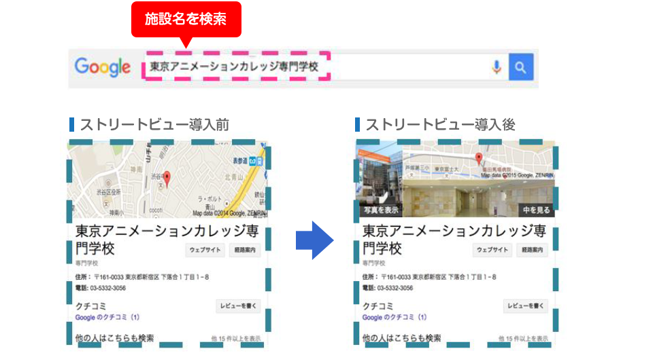The image size is (653, 353).
Task: Click the address line in the right card
Action: (x=429, y=277)
